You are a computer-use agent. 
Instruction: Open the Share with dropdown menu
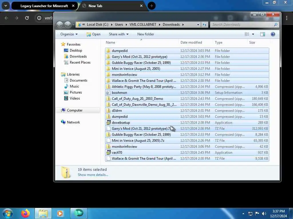119,34
